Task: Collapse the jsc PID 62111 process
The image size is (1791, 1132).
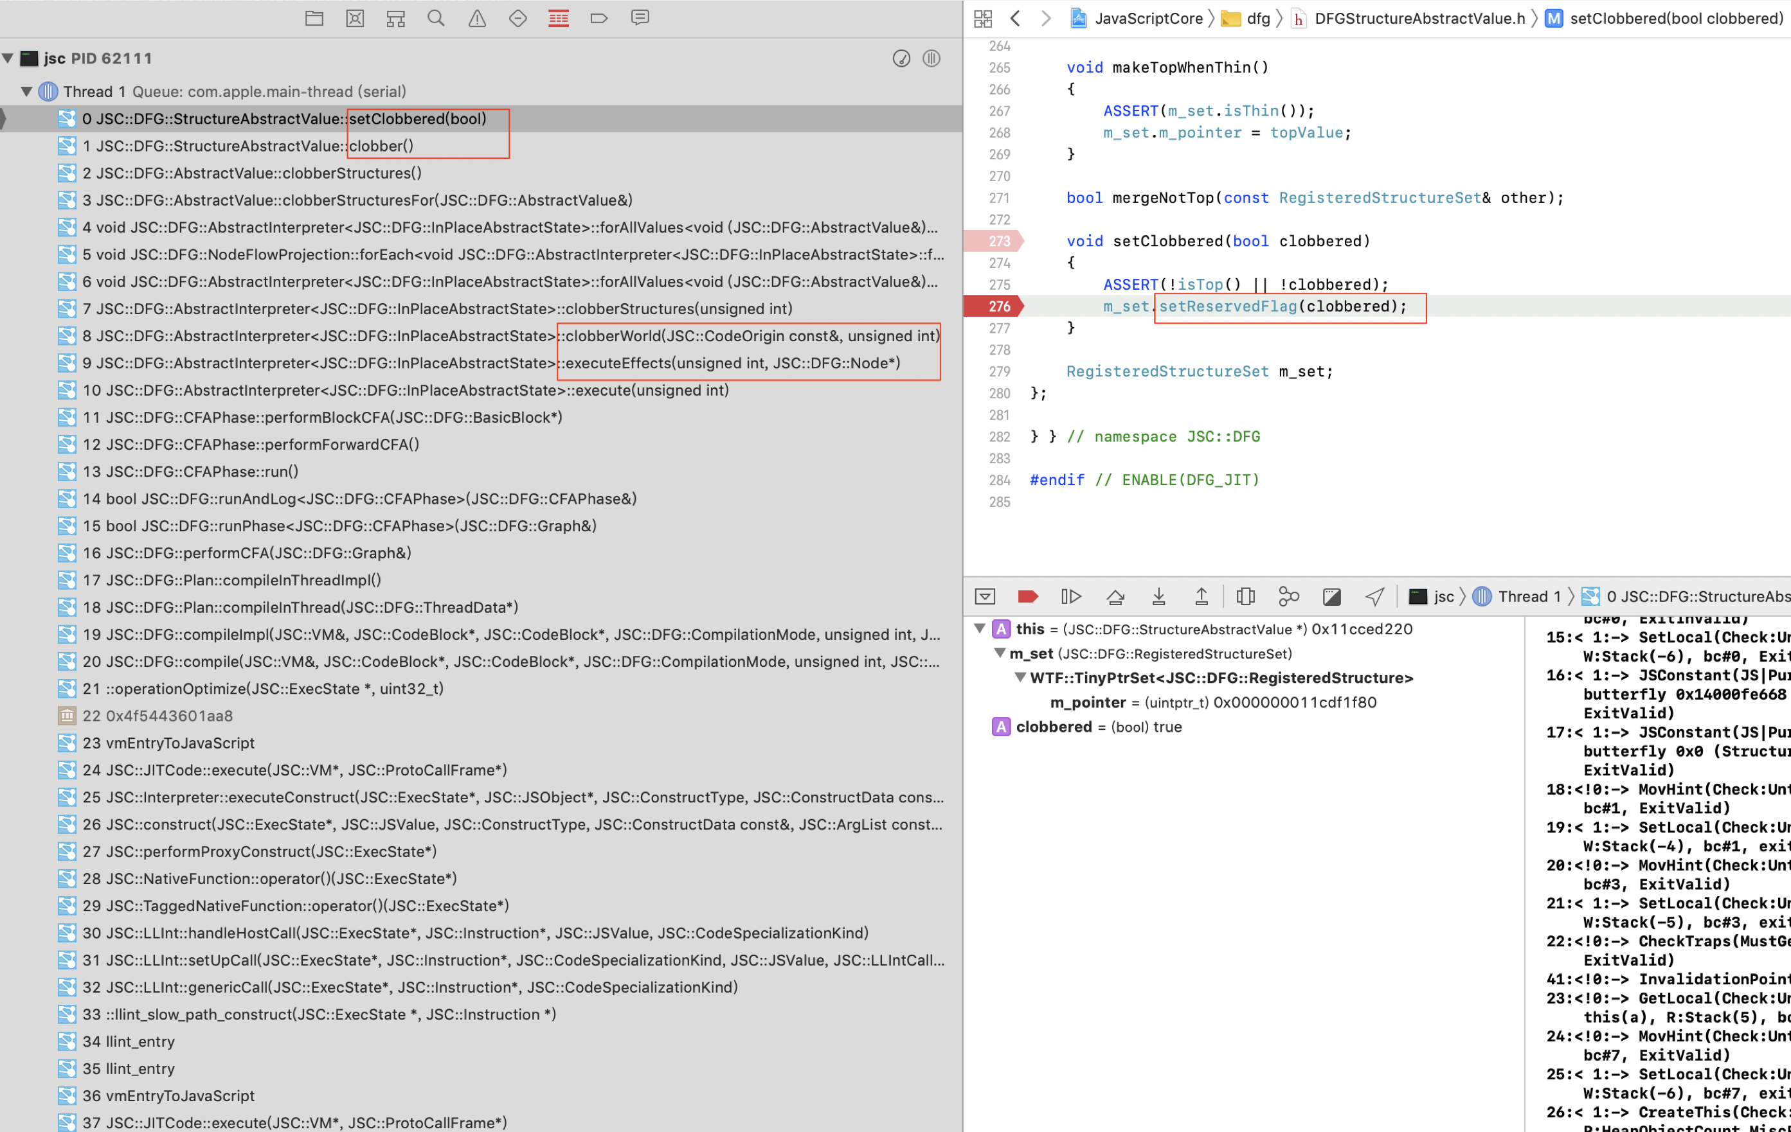Action: point(8,58)
